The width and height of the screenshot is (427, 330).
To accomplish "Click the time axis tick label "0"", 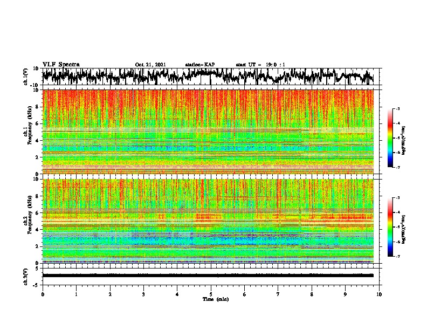I will point(43,294).
